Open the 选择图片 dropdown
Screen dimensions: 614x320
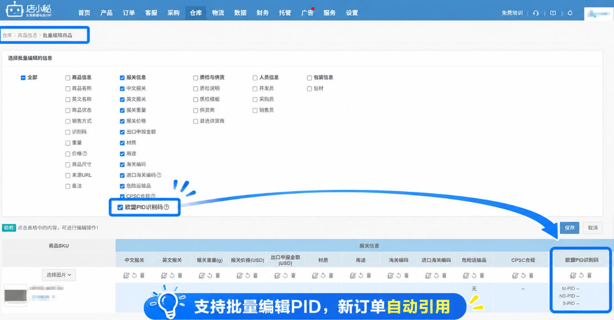[59, 275]
